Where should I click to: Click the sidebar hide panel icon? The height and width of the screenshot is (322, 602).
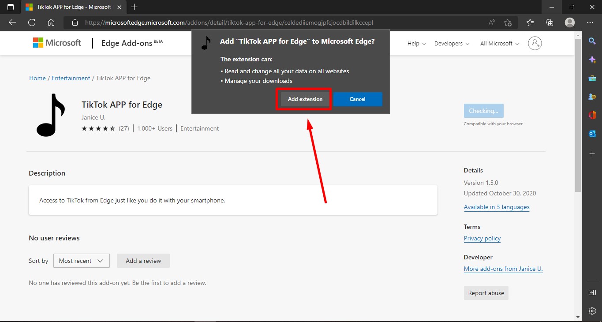point(592,292)
